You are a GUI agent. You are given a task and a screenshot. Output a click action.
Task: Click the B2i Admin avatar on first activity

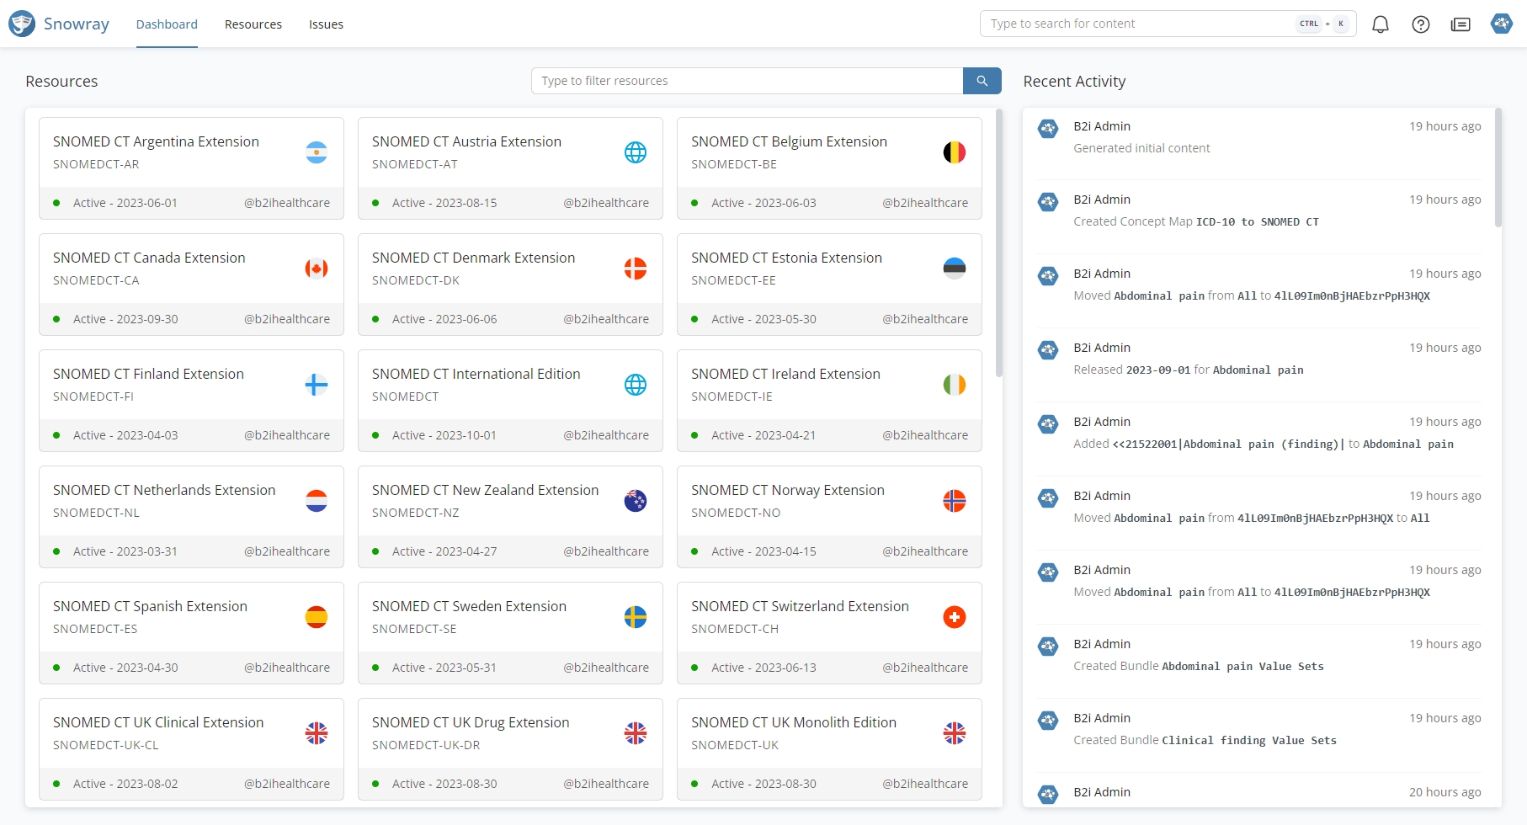click(x=1048, y=129)
